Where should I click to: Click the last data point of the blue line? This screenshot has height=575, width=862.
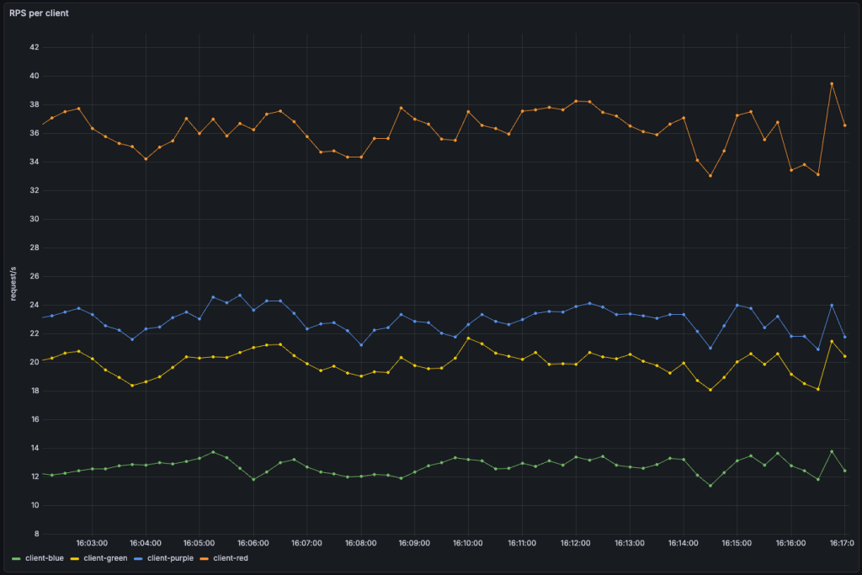[x=844, y=337]
